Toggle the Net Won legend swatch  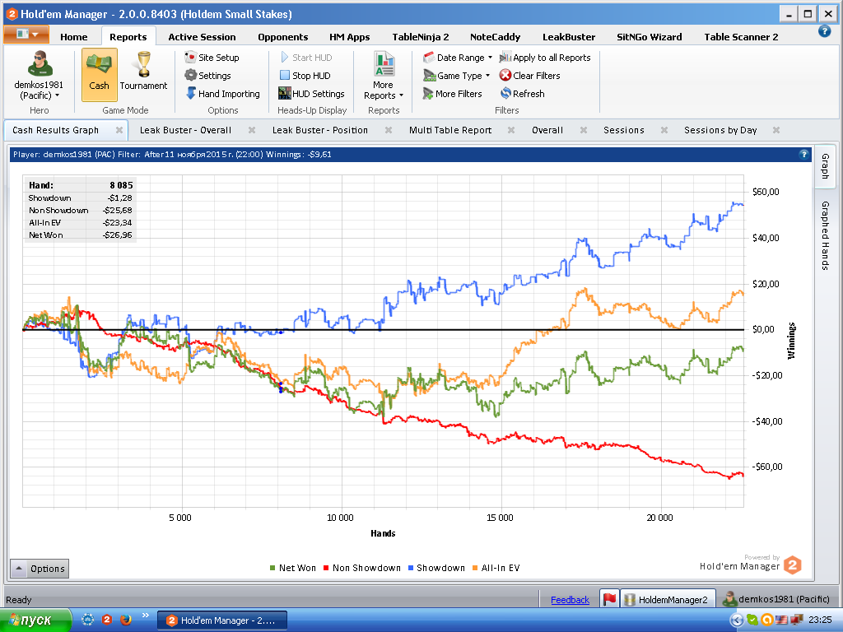point(272,568)
